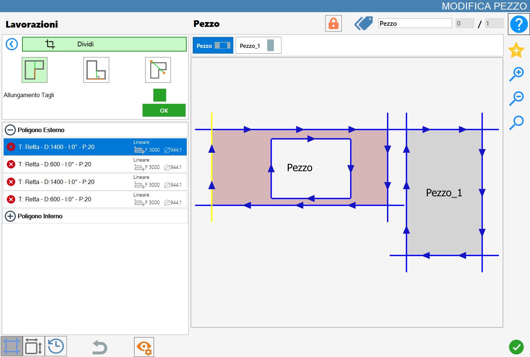Choose the partial-cut divide mode icon
Image resolution: width=530 pixels, height=357 pixels.
tap(96, 70)
